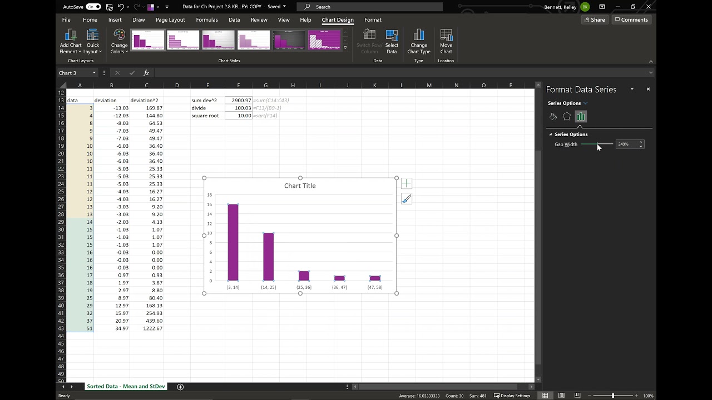Click the Insert Function fx icon

146,73
